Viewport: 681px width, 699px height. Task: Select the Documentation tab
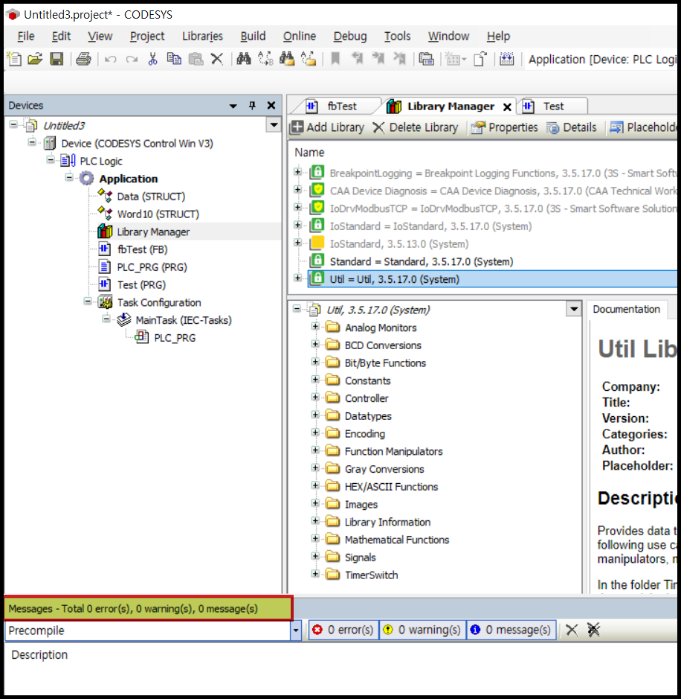click(x=626, y=310)
